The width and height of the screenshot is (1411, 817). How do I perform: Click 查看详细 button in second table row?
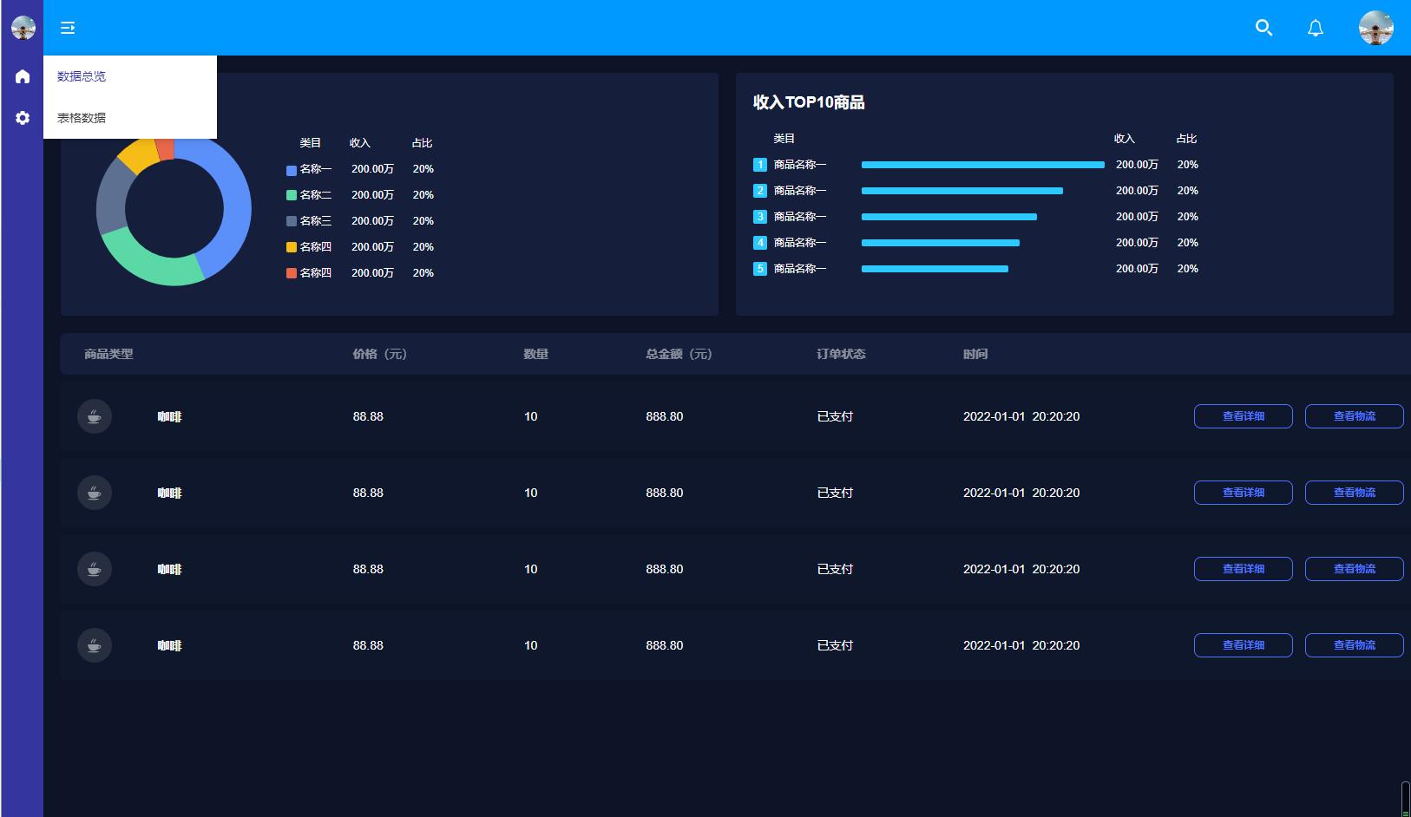1244,493
